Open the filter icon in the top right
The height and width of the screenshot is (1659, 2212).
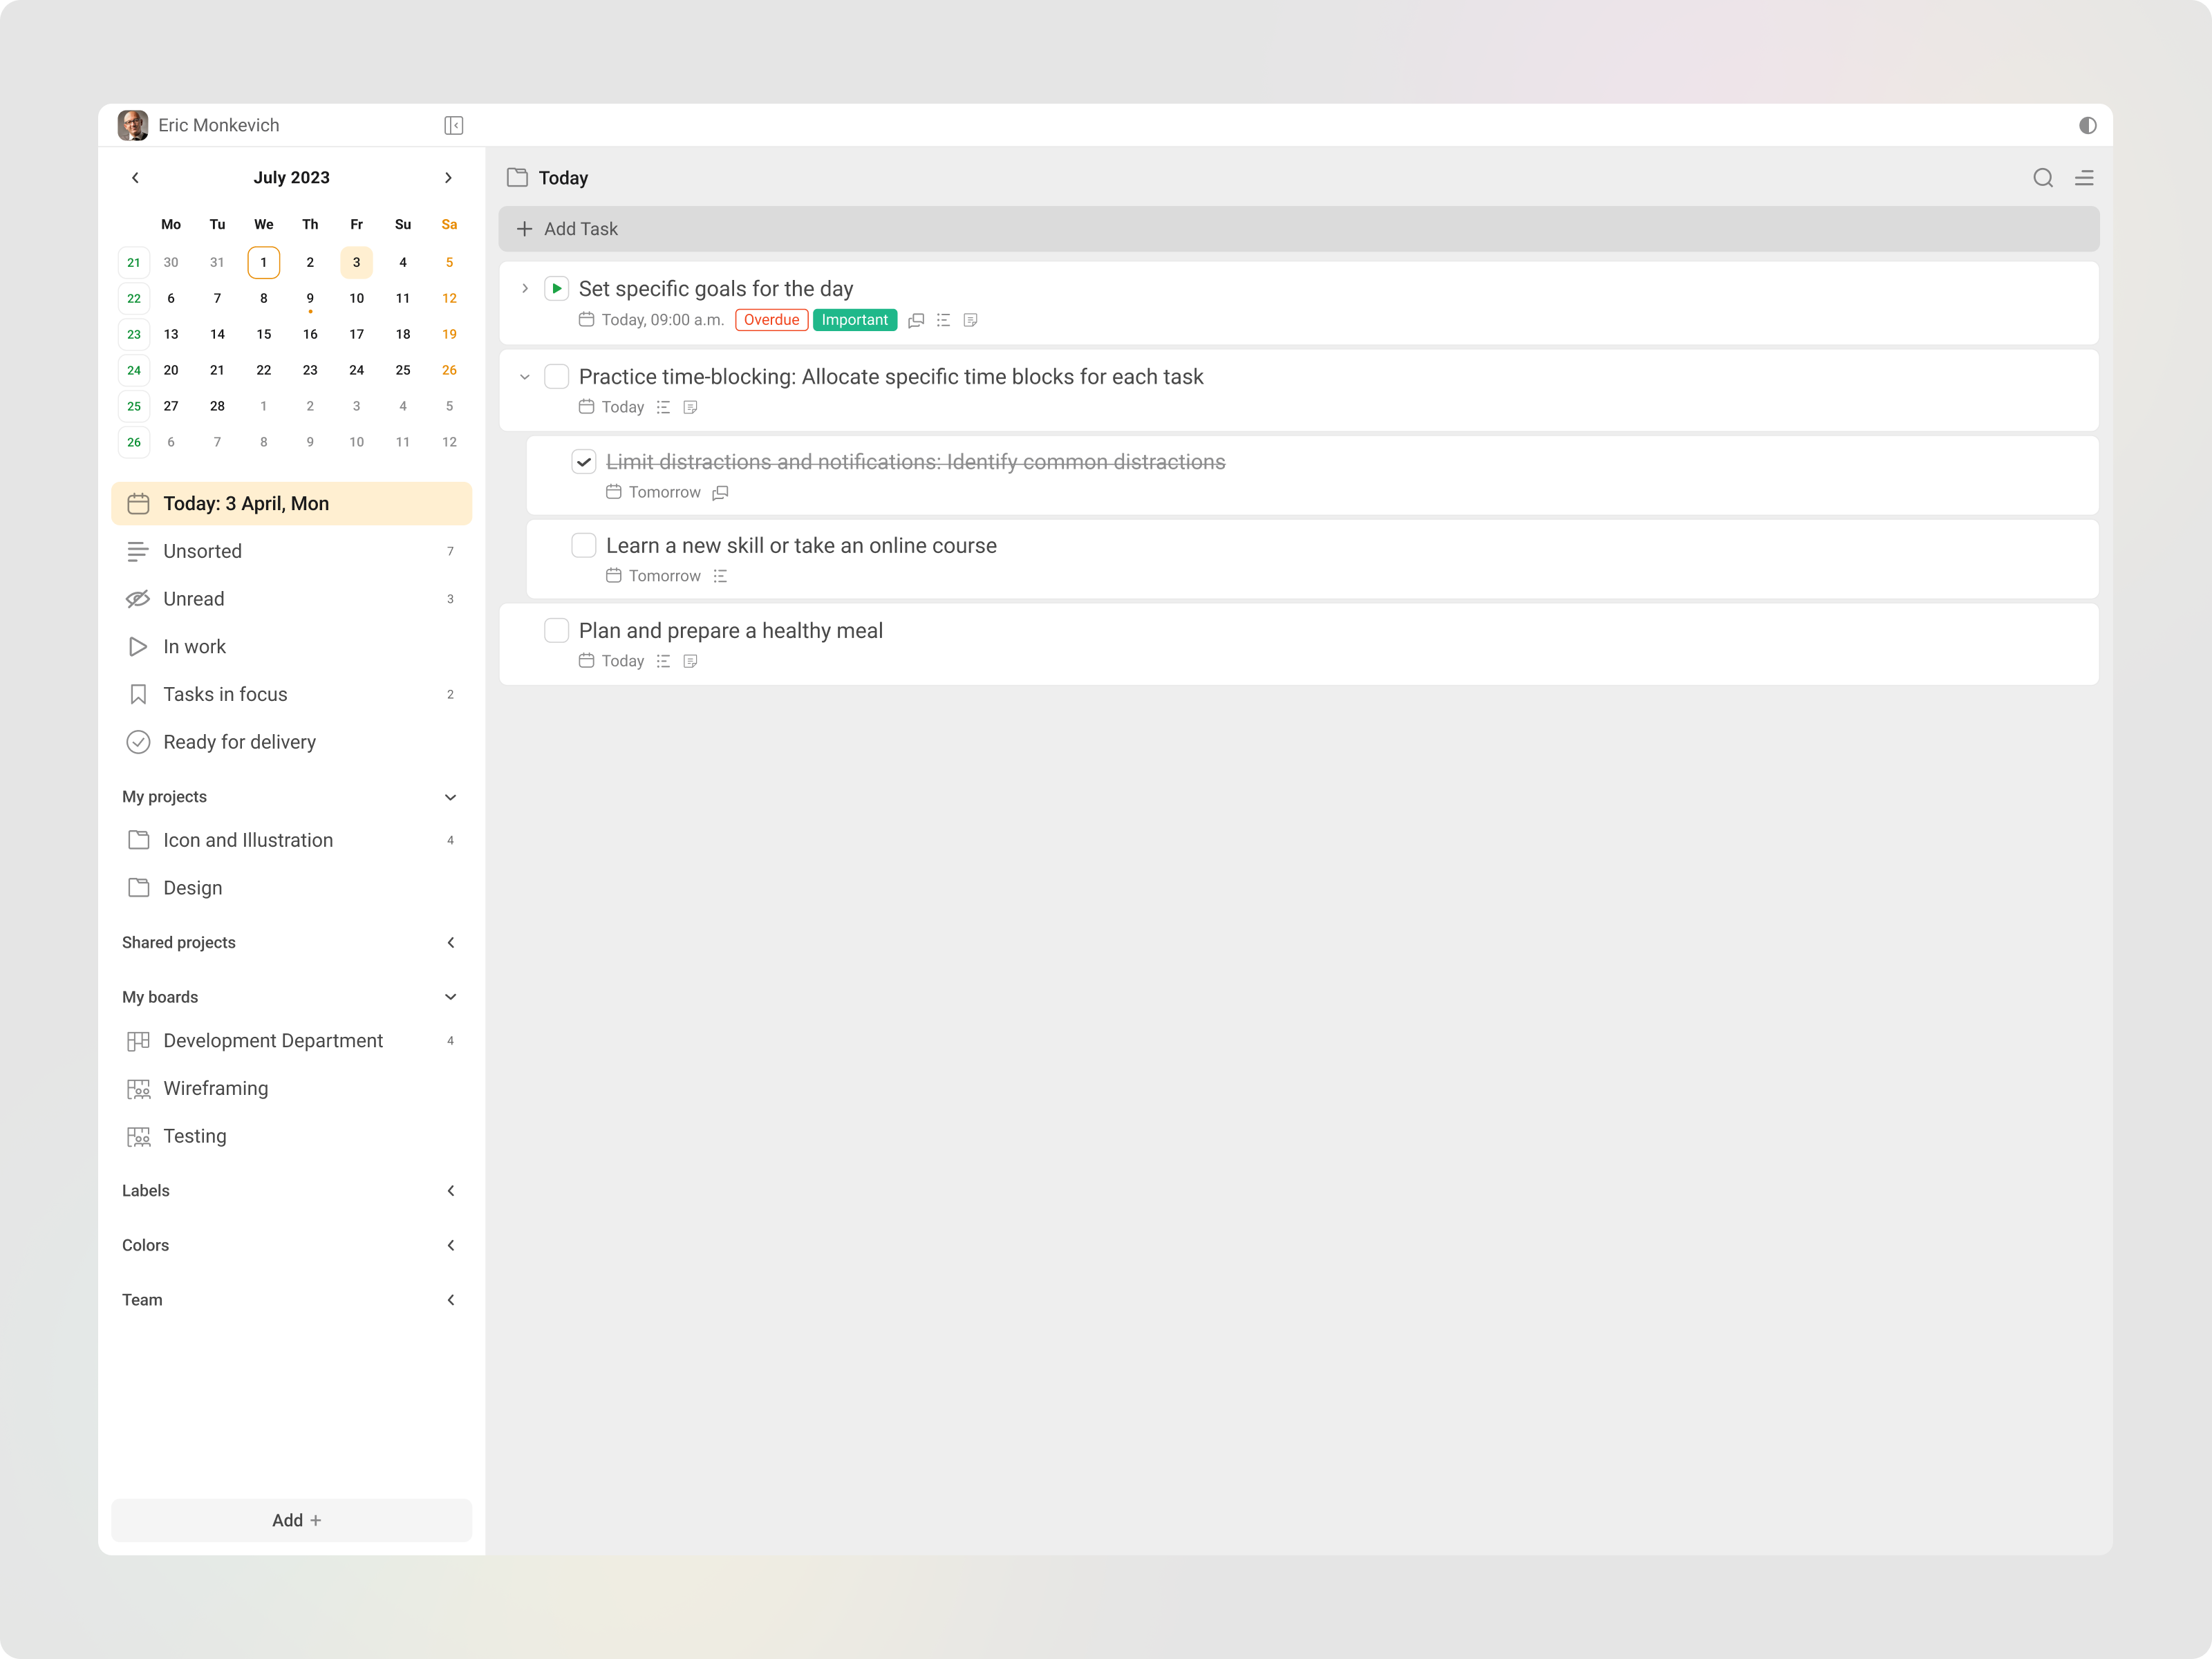[2086, 177]
